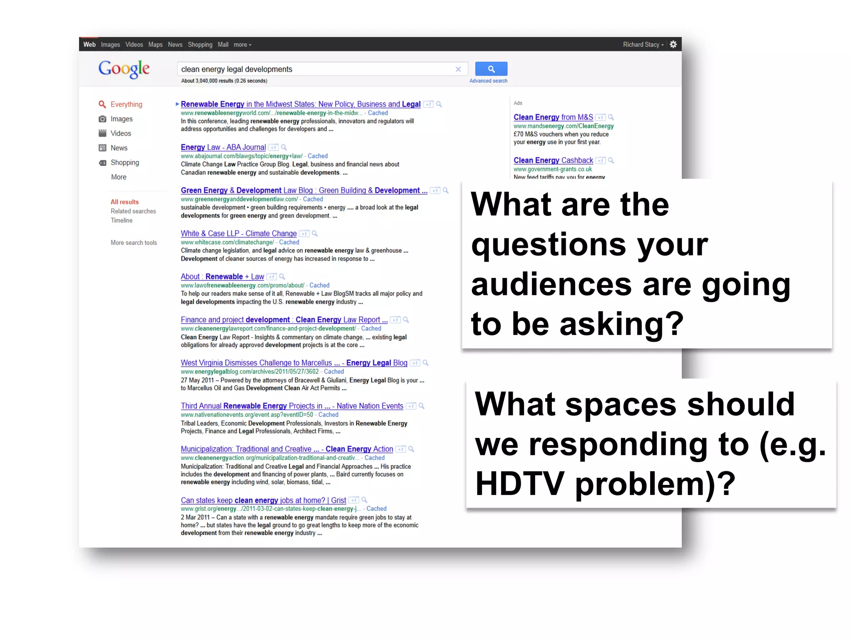Open Cached link for abajournal.com result
Viewport: 853px width, 640px height.
pyautogui.click(x=317, y=156)
